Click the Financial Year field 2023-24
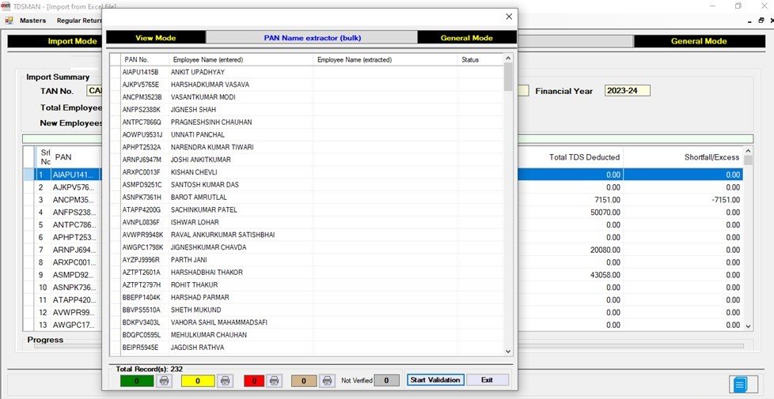This screenshot has width=774, height=399. [628, 91]
